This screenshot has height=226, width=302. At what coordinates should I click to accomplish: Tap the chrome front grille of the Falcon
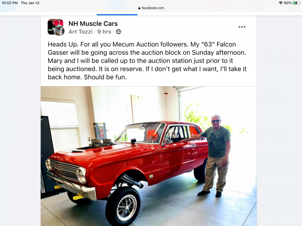(64, 170)
